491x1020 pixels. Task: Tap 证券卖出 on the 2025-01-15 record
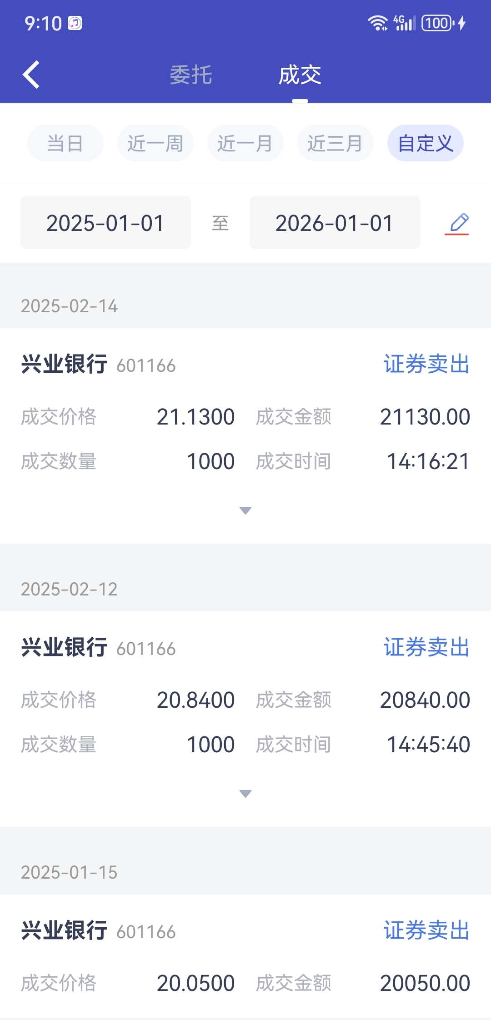click(426, 930)
